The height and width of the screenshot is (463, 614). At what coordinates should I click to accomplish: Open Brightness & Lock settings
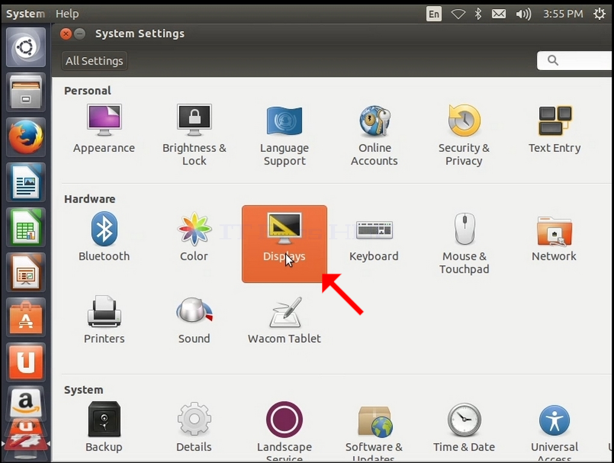pos(194,135)
